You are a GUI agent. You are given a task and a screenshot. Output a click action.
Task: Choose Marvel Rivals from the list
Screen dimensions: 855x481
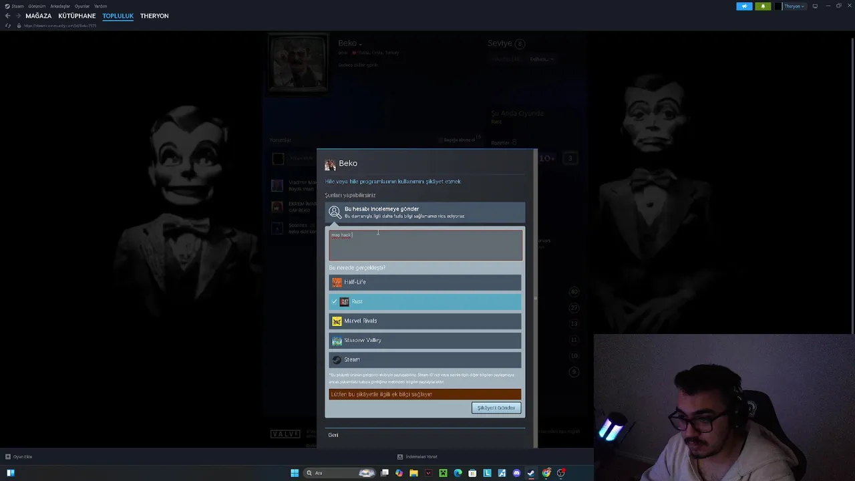(425, 321)
